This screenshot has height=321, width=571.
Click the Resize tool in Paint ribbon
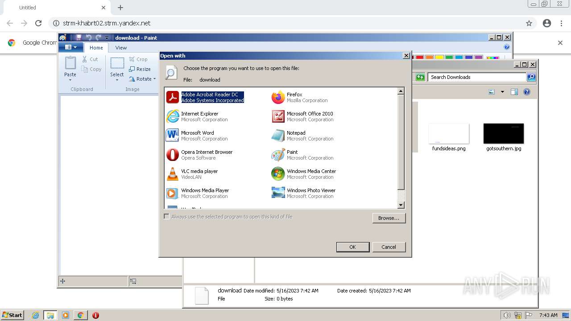tap(140, 69)
